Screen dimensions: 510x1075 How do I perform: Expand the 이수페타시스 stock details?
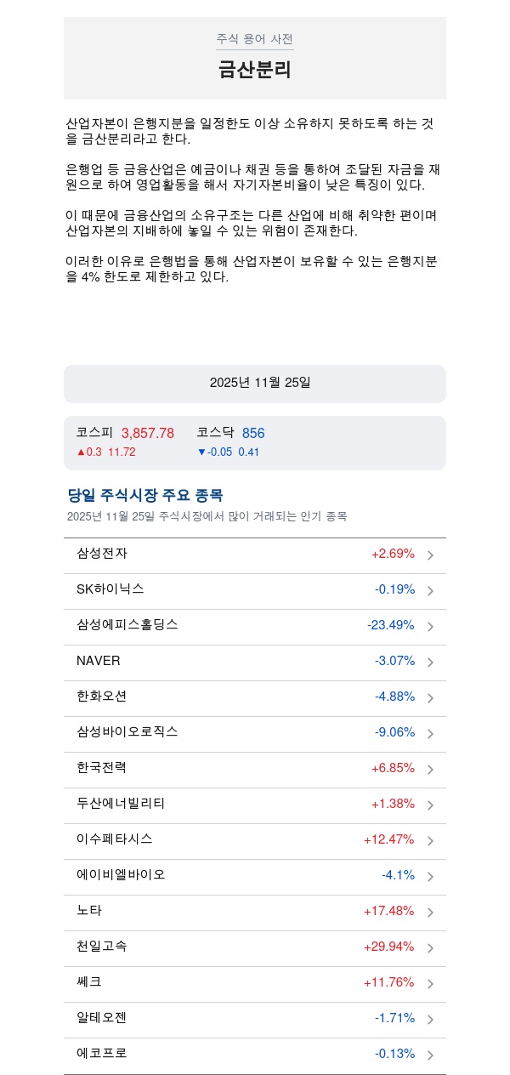115,839
